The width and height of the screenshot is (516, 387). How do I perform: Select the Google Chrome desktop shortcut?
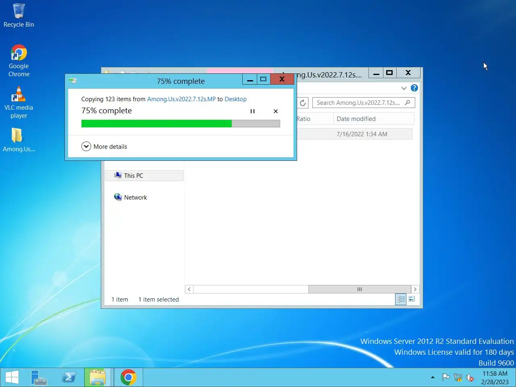click(19, 61)
